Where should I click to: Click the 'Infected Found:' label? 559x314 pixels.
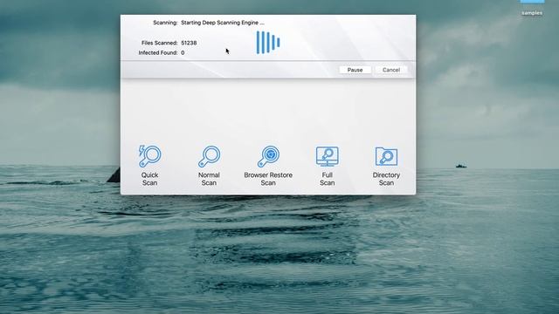(158, 52)
